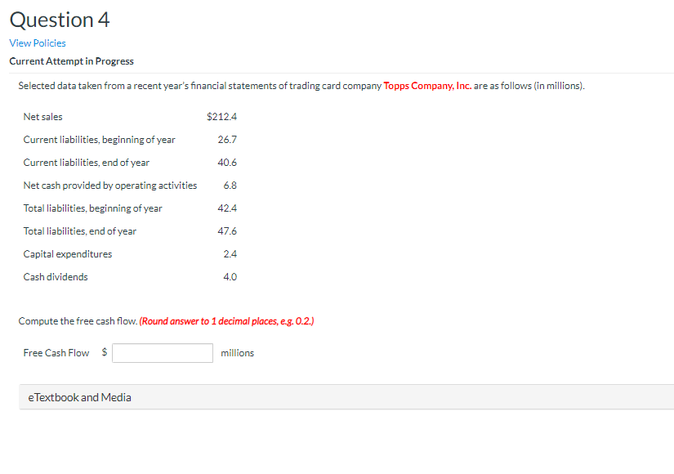
Task: Select the Net sales row
Action: click(42, 116)
